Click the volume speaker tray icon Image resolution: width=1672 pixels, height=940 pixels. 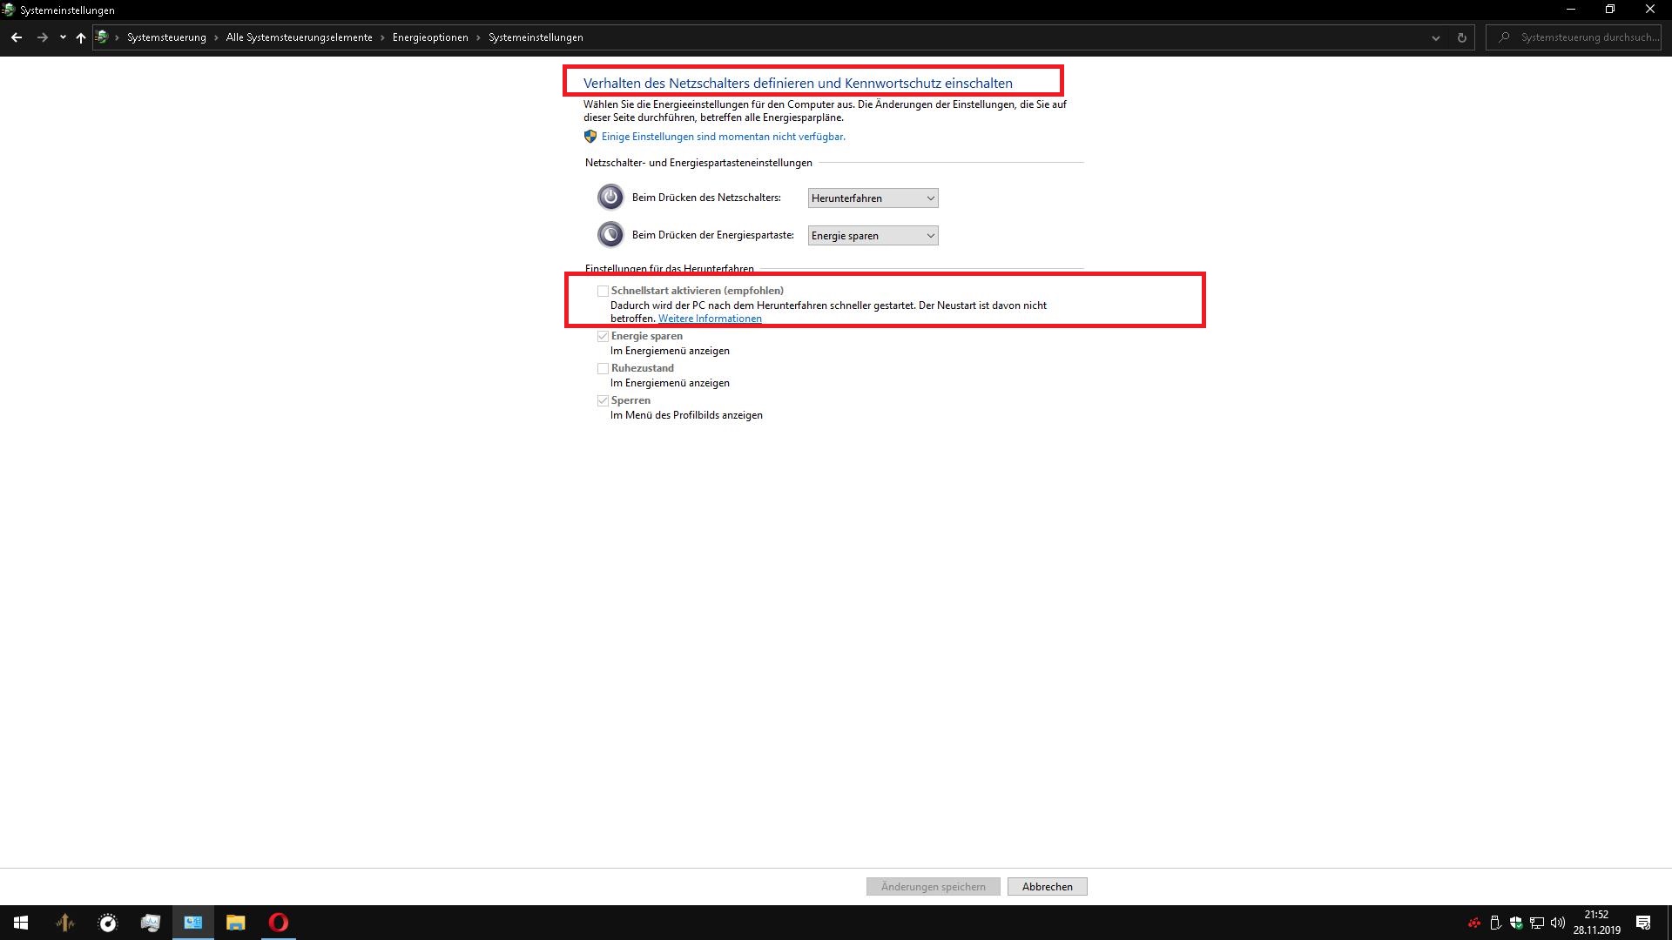pos(1558,923)
